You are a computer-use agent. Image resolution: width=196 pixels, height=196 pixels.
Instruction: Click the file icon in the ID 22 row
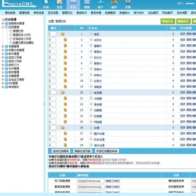click(66, 104)
